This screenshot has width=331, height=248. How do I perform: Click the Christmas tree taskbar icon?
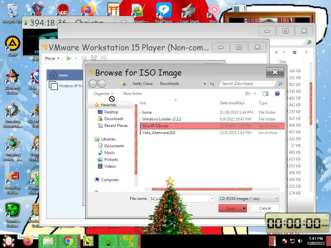[108, 241]
